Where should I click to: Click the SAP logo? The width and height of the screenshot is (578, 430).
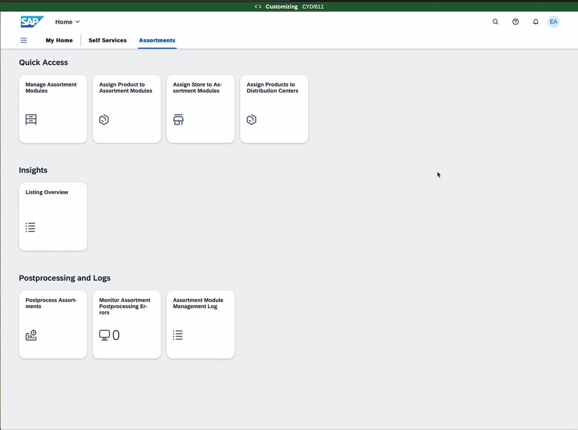tap(32, 21)
